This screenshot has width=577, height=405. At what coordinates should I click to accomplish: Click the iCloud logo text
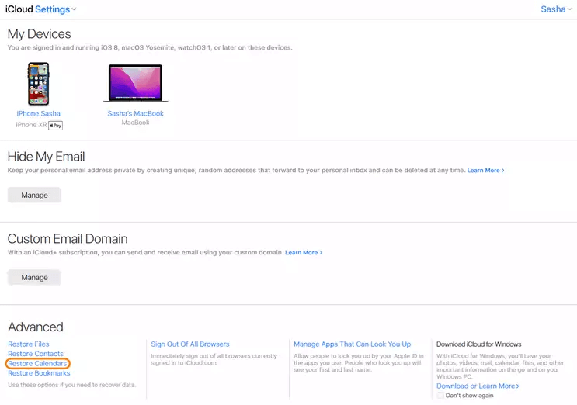pos(19,9)
